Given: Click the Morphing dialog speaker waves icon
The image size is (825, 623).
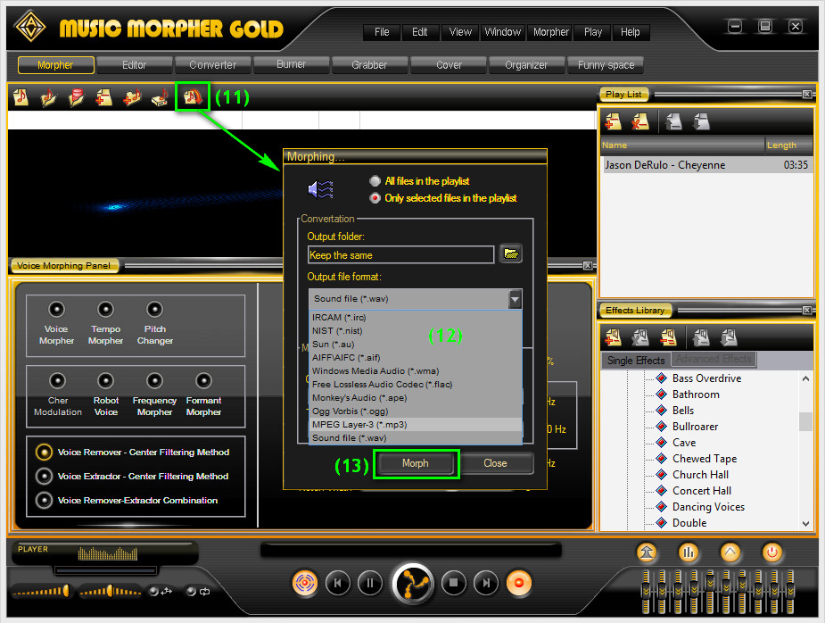Looking at the screenshot, I should coord(321,189).
